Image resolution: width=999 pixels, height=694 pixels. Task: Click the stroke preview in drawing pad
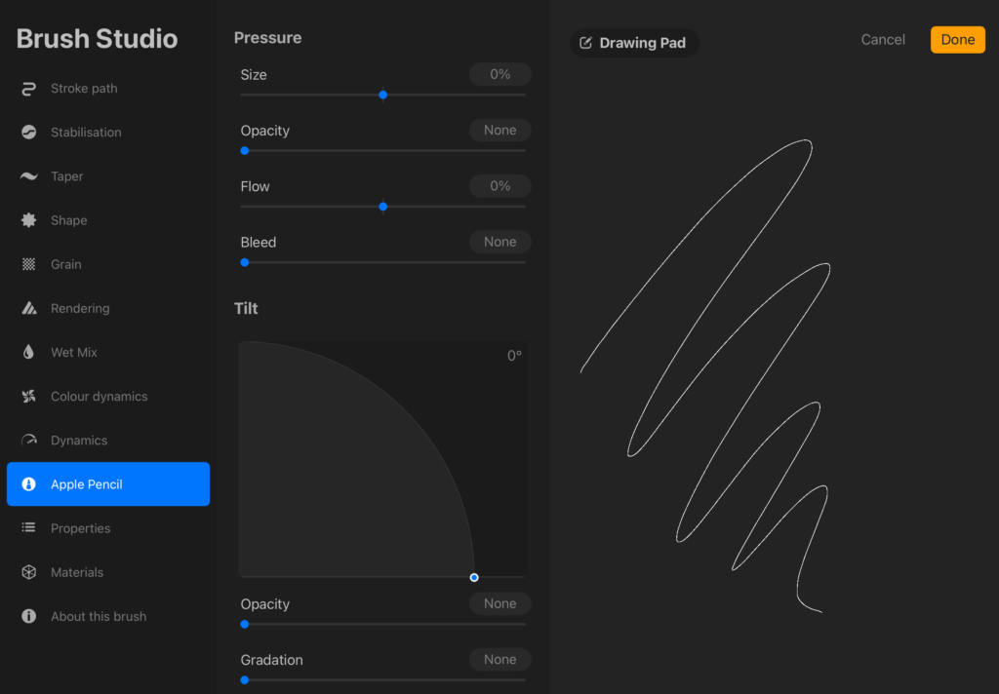706,375
